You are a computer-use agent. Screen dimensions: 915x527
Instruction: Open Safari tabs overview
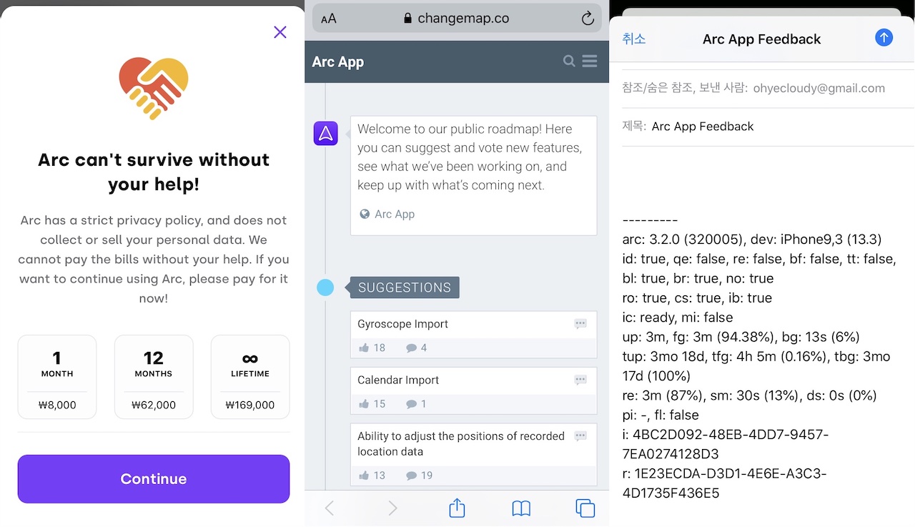point(585,508)
